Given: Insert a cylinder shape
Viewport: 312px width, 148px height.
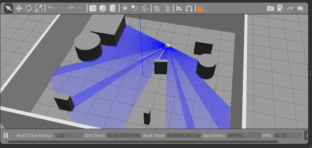Looking at the screenshot, I should pos(113,8).
